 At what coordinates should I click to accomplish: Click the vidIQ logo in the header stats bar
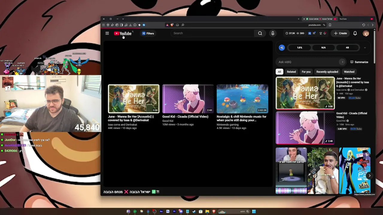[309, 33]
